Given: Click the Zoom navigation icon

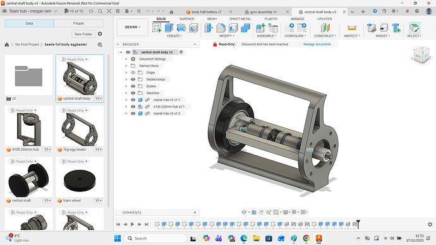Looking at the screenshot, I should coord(269,212).
